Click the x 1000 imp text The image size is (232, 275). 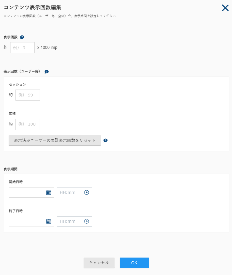point(47,47)
